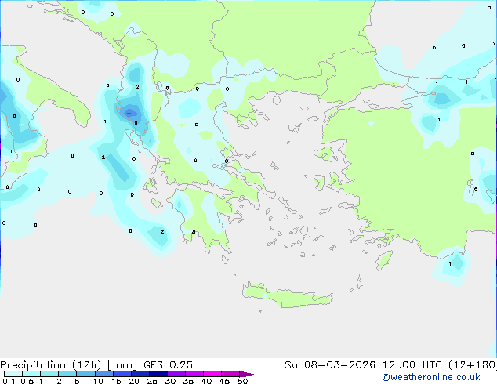Click the purple arrow above 50 mm
This screenshot has width=497, height=384.
248,374
